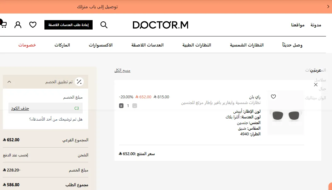Click the لون الإطار: أبيض attribute
The image size is (332, 190).
point(247,111)
